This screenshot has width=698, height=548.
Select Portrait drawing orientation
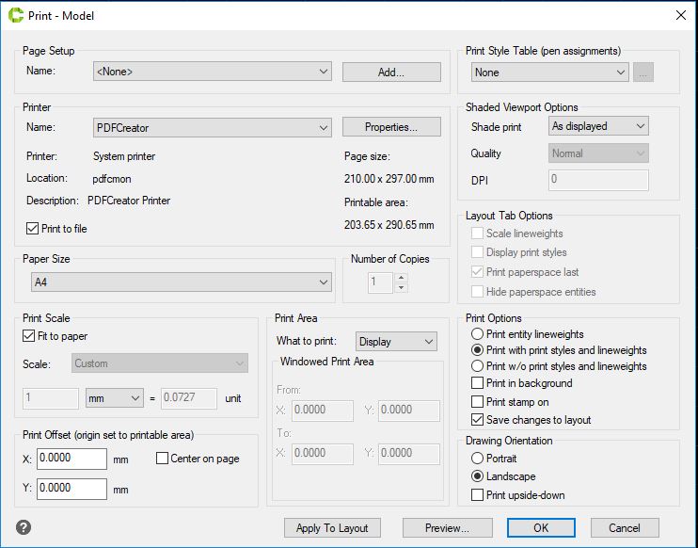pos(478,459)
